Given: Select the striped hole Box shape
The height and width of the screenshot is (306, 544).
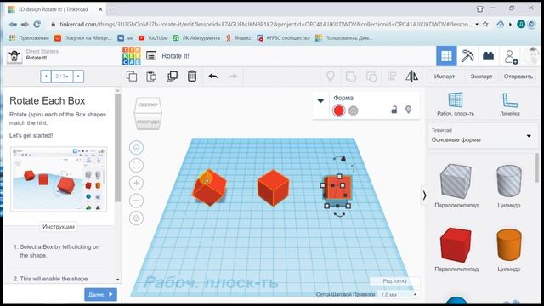Looking at the screenshot, I should (456, 181).
